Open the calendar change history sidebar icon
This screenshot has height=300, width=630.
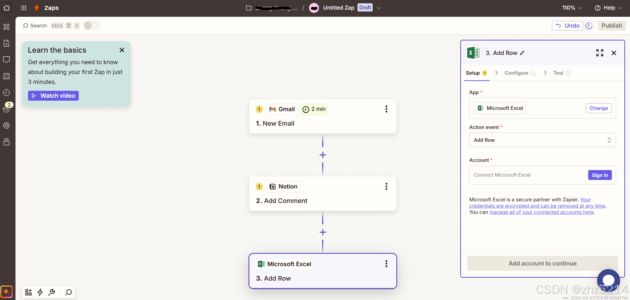7,76
